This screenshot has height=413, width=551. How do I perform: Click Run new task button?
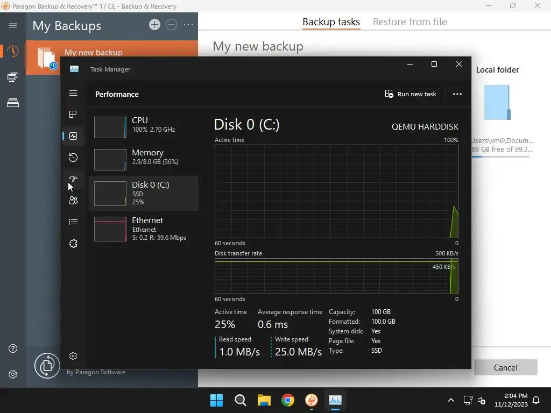coord(411,94)
